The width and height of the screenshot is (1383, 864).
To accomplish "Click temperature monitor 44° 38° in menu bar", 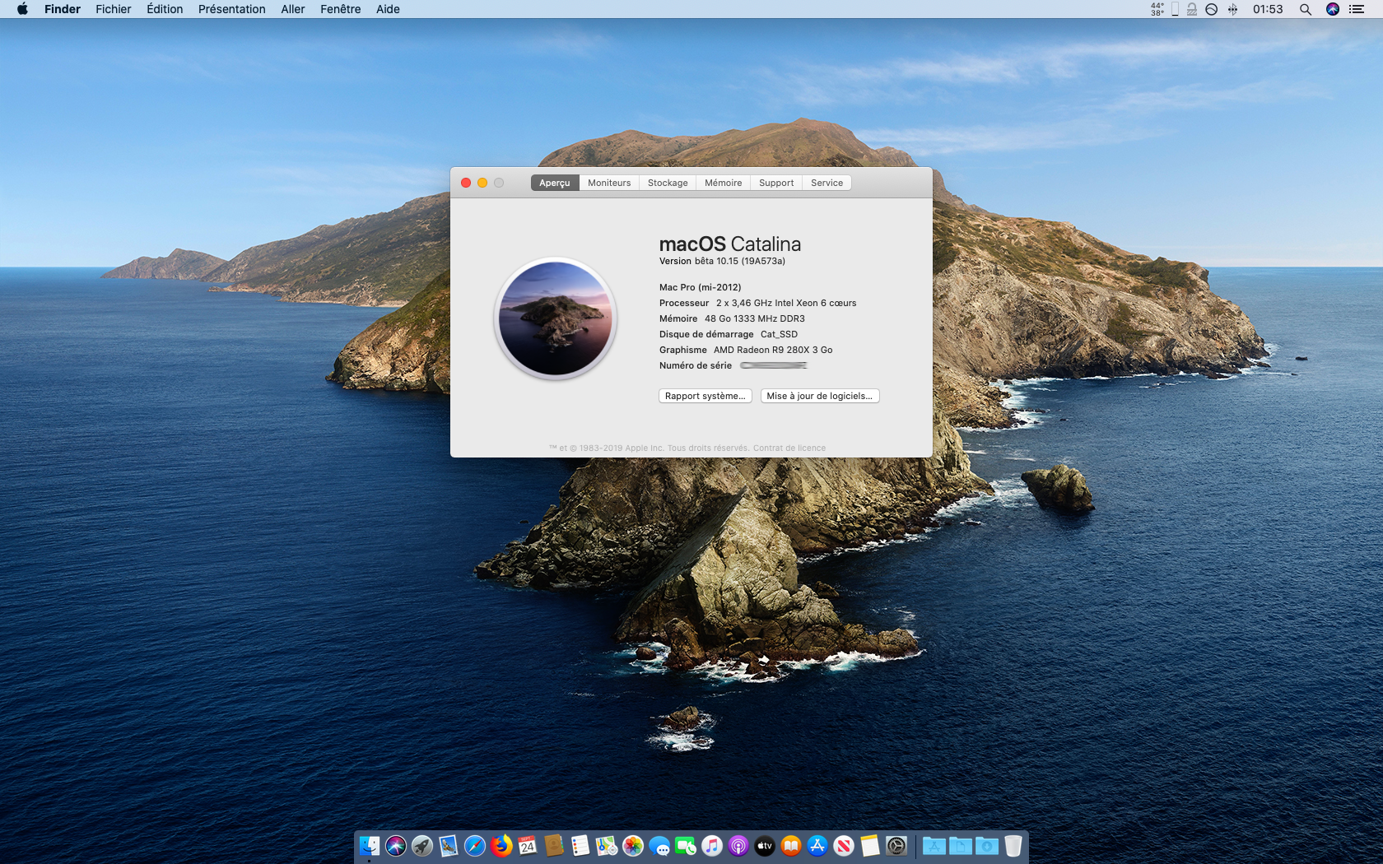I will (1157, 9).
